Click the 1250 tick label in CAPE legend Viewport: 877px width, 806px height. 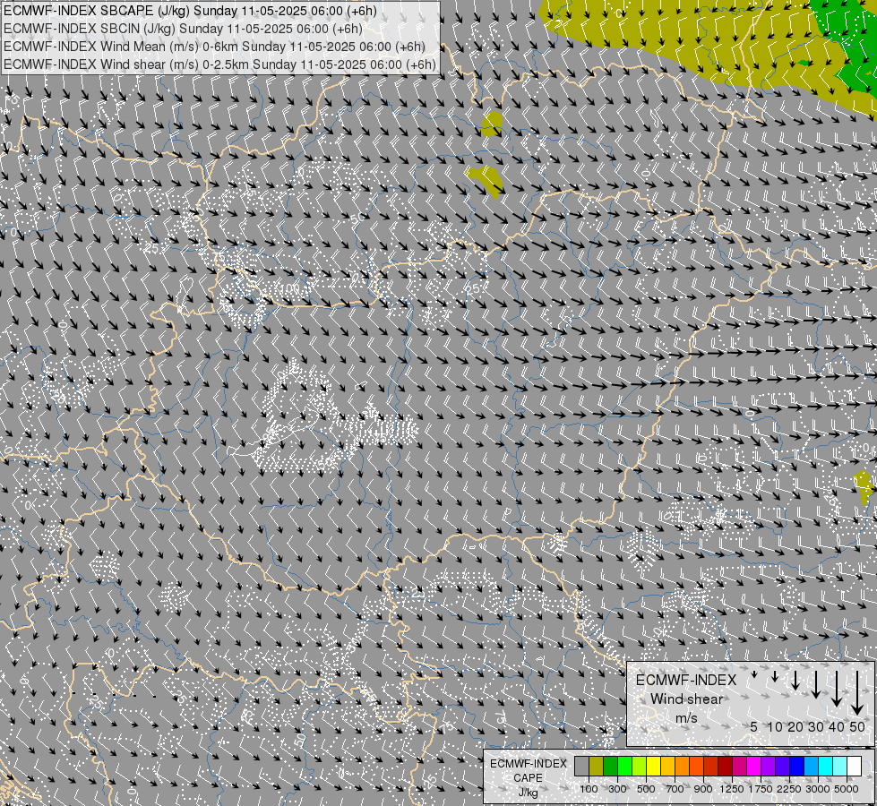tap(732, 789)
